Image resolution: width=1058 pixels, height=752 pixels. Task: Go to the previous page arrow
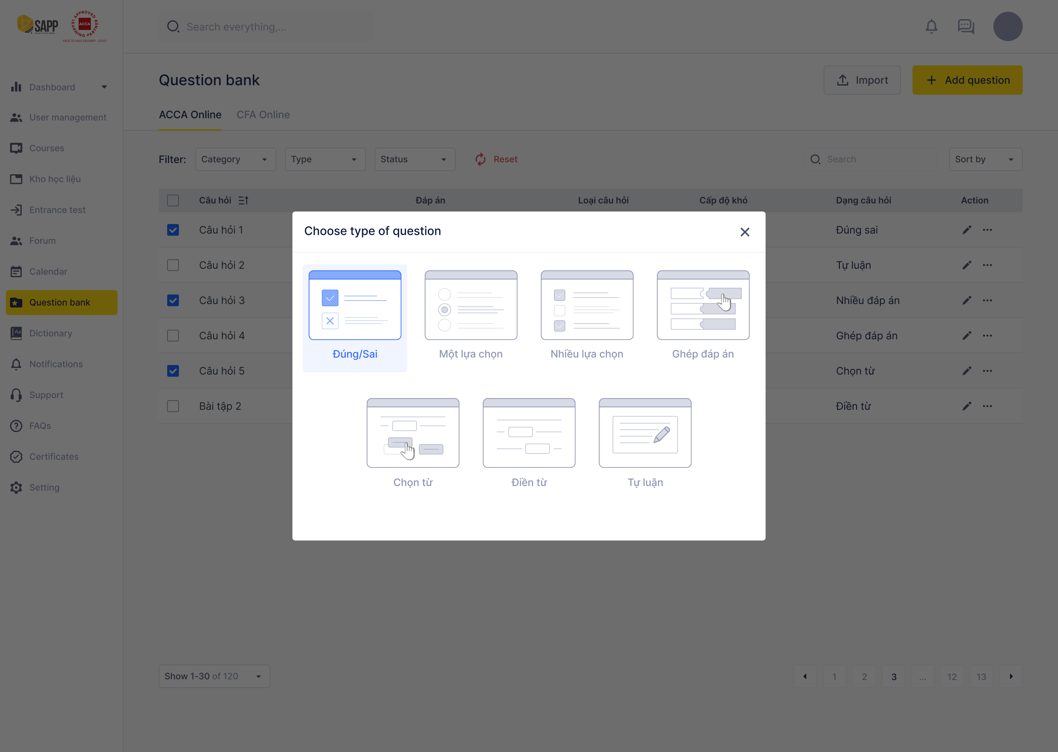pyautogui.click(x=805, y=676)
